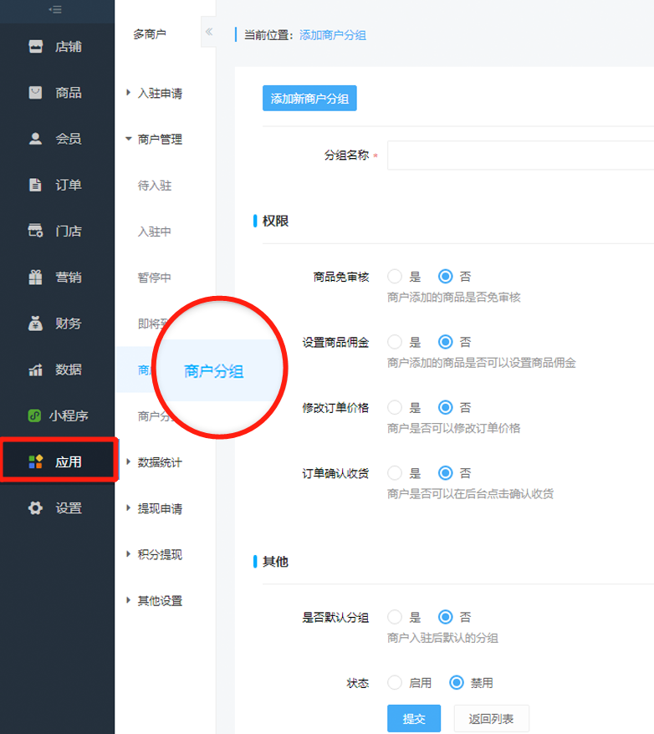Screen dimensions: 654x734
Task: Set 是否默认分组 to 否
Action: point(446,617)
